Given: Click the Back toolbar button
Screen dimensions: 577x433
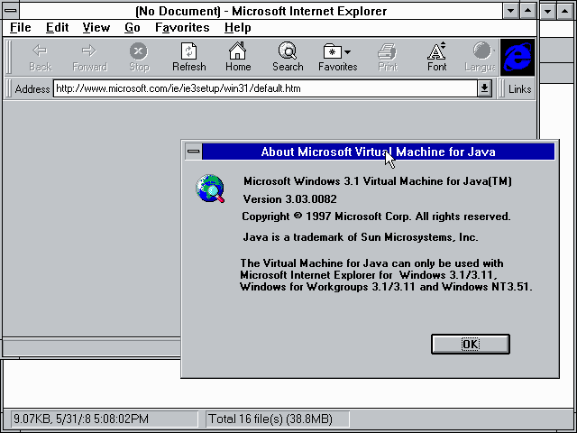Looking at the screenshot, I should click(x=40, y=58).
